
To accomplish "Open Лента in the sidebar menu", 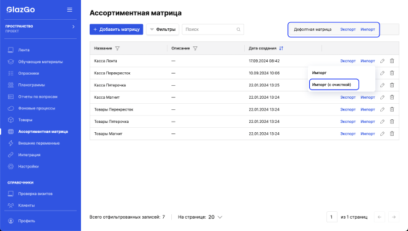I will [x=23, y=50].
